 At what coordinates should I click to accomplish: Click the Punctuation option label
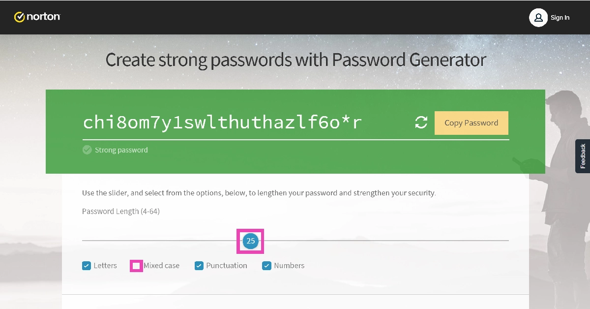point(227,266)
